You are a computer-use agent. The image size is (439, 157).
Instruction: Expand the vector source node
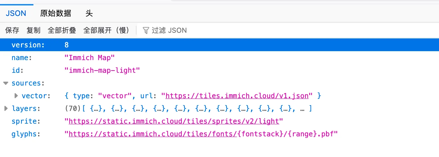click(x=17, y=96)
